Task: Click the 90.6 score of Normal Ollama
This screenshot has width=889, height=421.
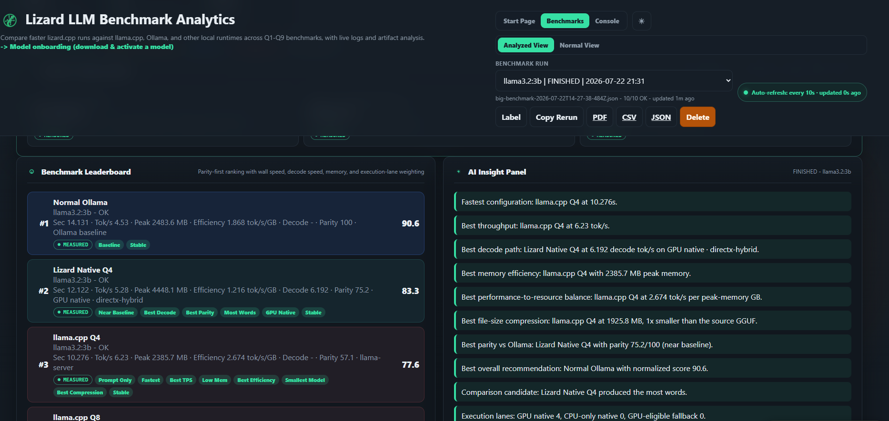Action: 410,223
